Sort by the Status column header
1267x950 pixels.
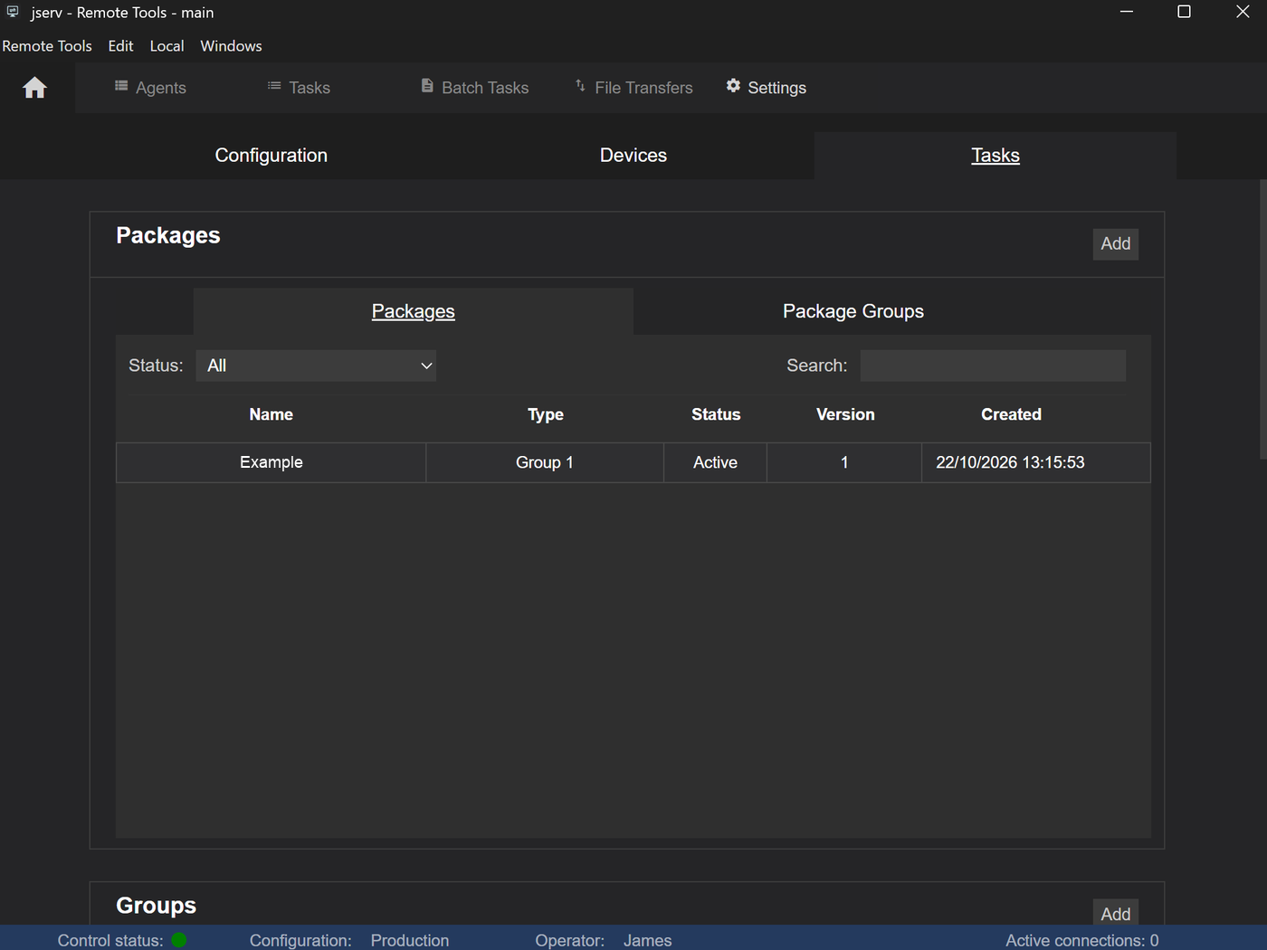(x=716, y=414)
